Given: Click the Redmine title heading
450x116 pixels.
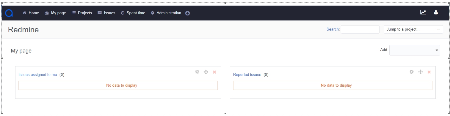Looking at the screenshot, I should (23, 30).
